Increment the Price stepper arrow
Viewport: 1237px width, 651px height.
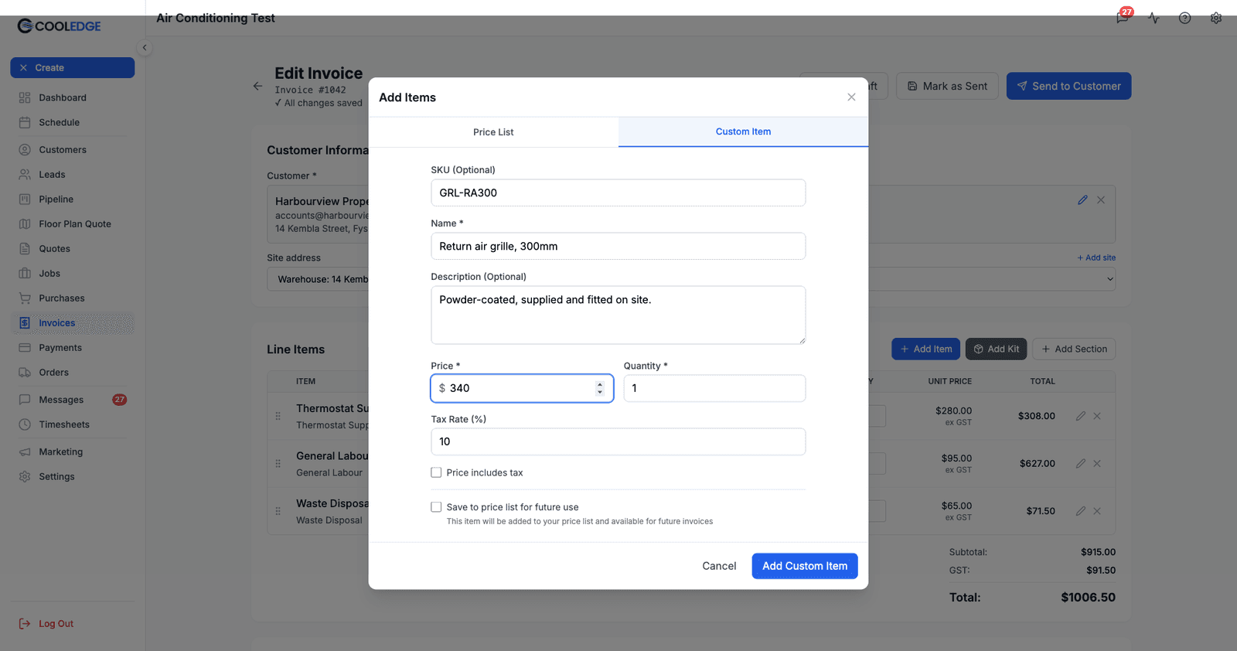(600, 384)
